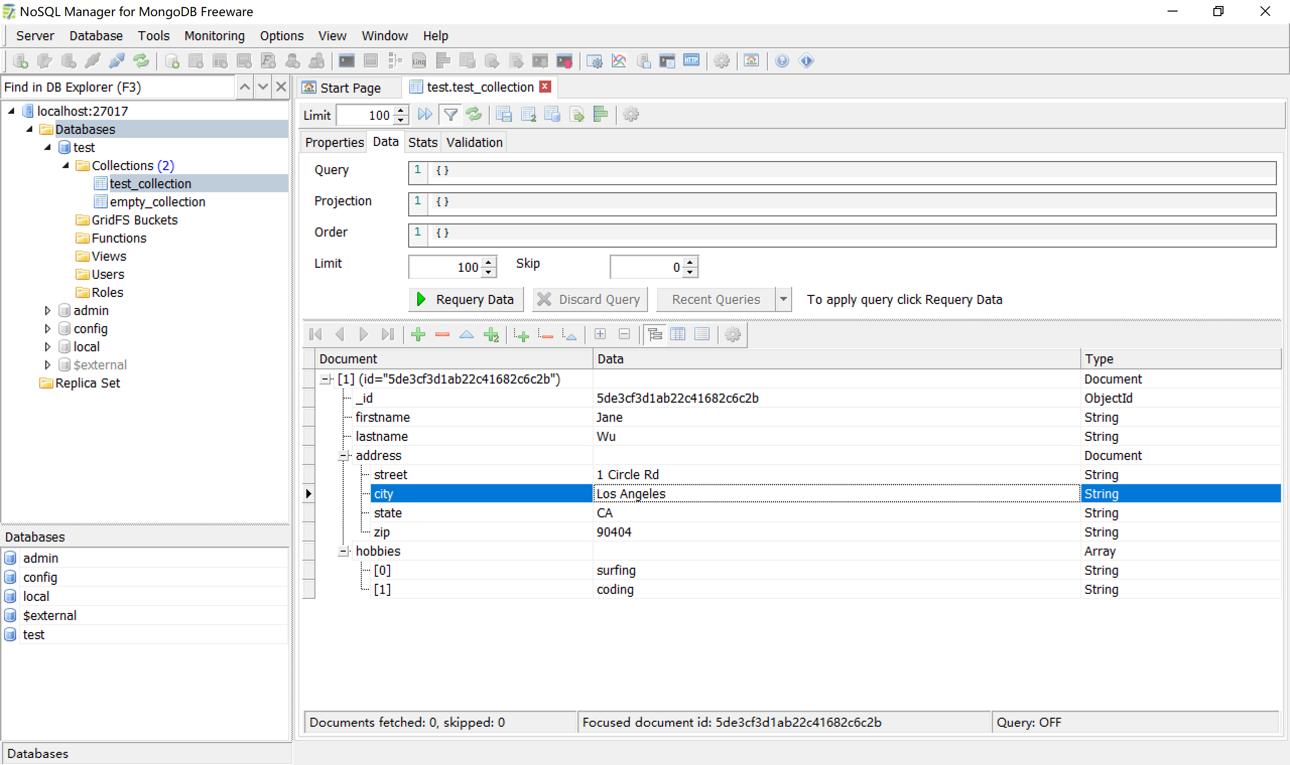Click the green add document plus icon
The width and height of the screenshot is (1290, 765).
(x=418, y=335)
